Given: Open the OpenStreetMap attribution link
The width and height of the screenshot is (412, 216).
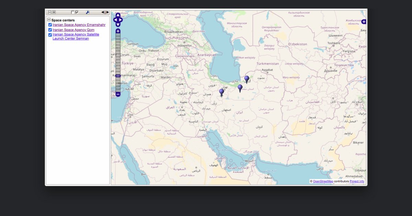Looking at the screenshot, I should pyautogui.click(x=323, y=181).
